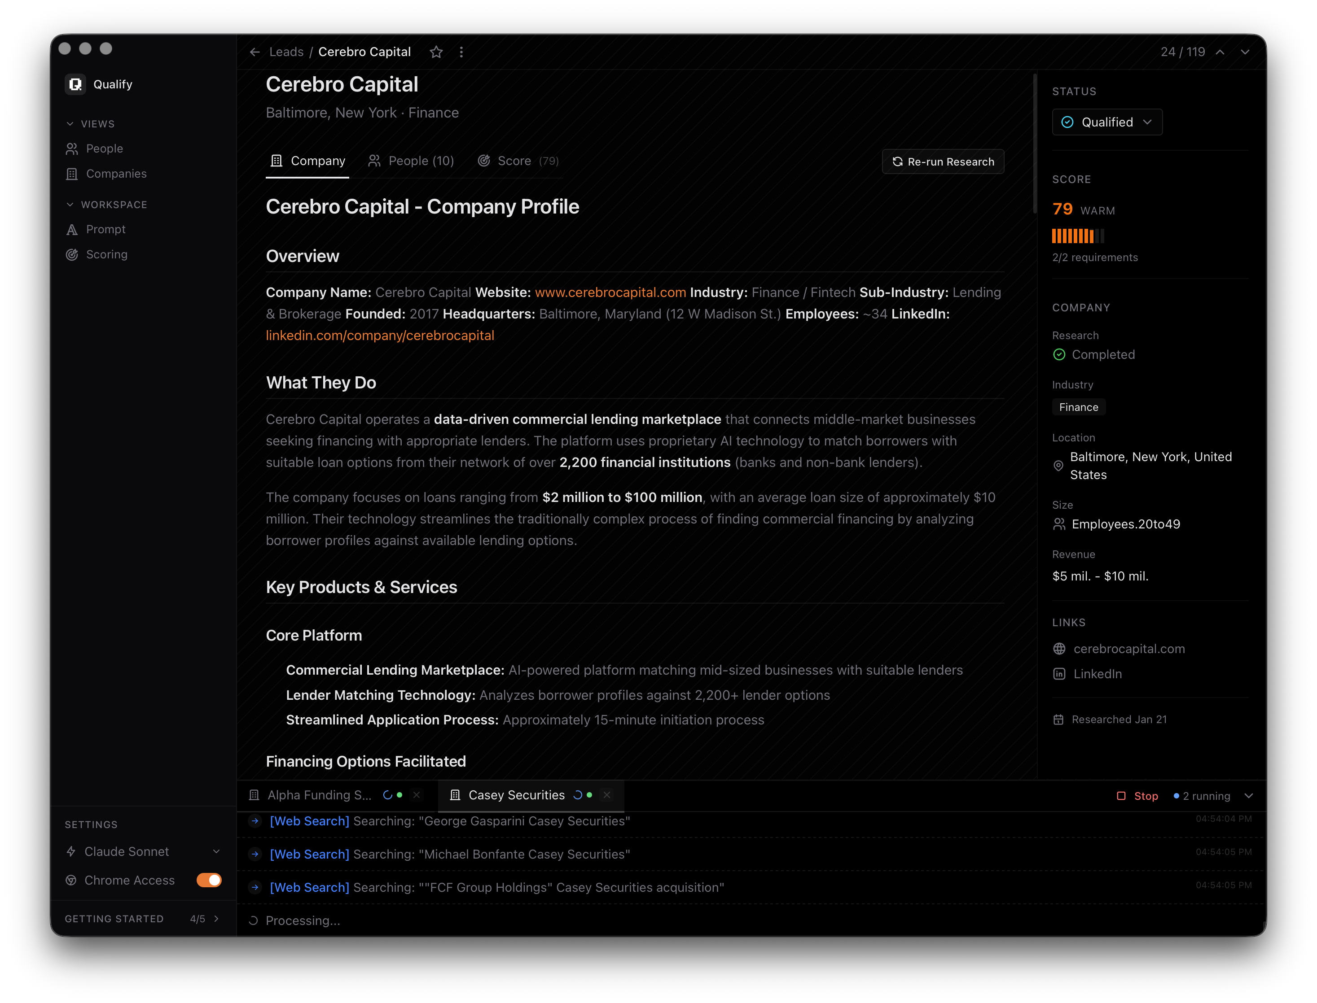Open www.cerebrocapital.com website link
This screenshot has height=1003, width=1317.
(x=610, y=292)
